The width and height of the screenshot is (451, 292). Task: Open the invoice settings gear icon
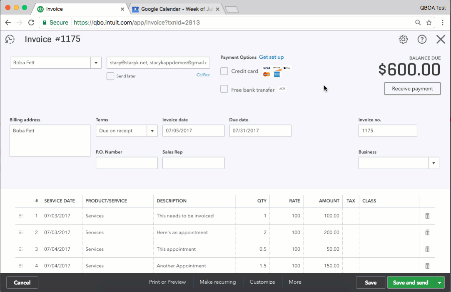(403, 39)
